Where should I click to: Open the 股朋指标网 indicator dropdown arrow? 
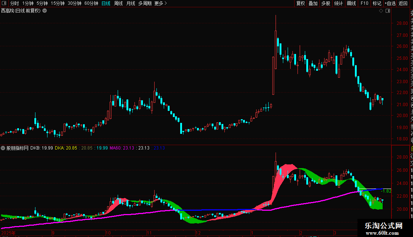(x=3, y=148)
